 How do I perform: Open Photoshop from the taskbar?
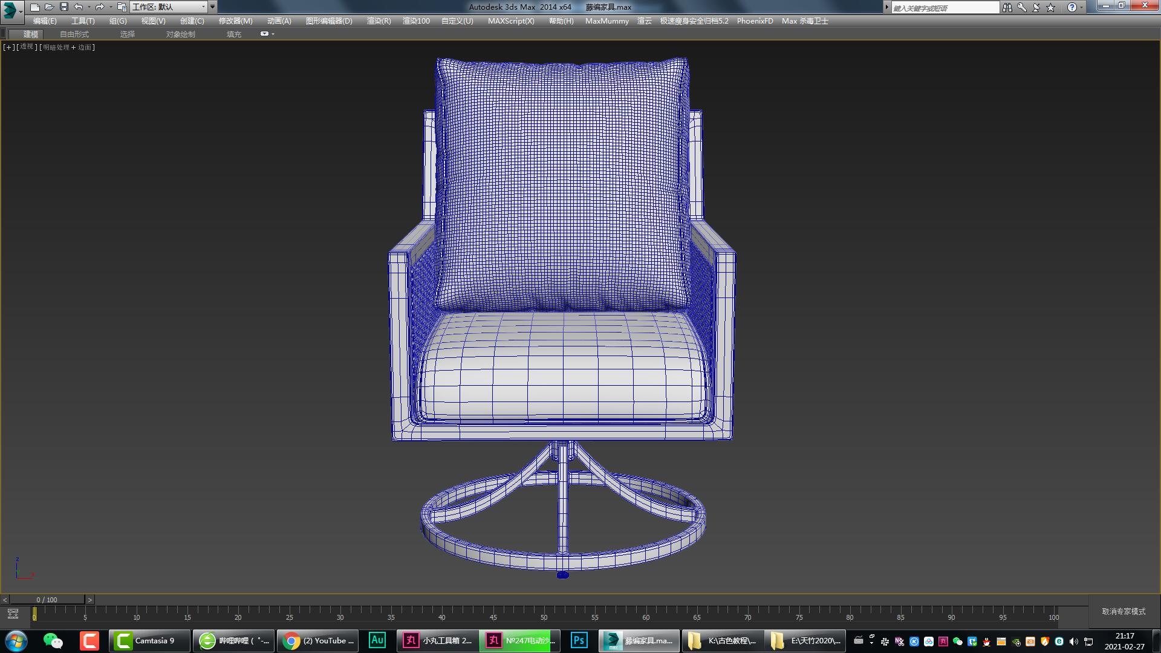click(x=579, y=640)
